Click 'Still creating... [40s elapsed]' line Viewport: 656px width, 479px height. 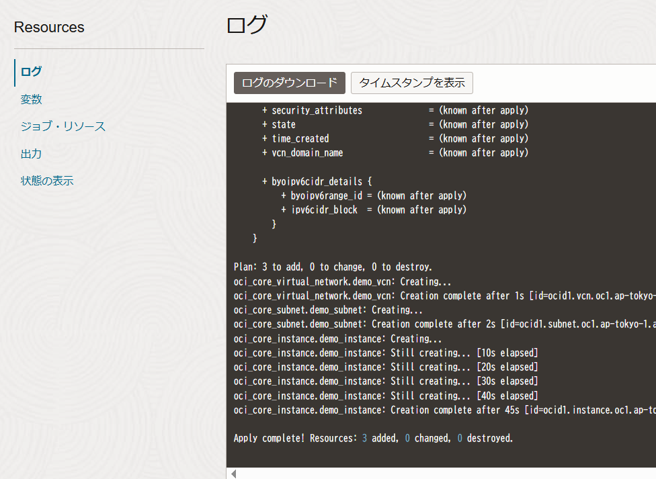pyautogui.click(x=386, y=396)
